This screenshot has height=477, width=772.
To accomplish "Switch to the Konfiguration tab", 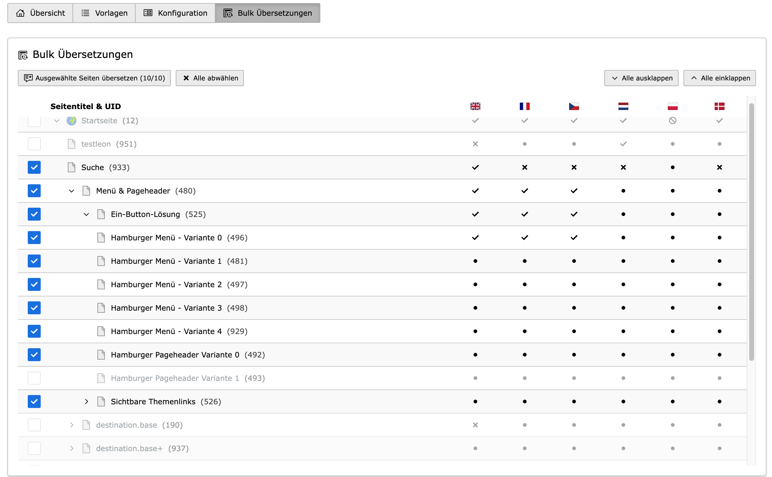I will [175, 13].
